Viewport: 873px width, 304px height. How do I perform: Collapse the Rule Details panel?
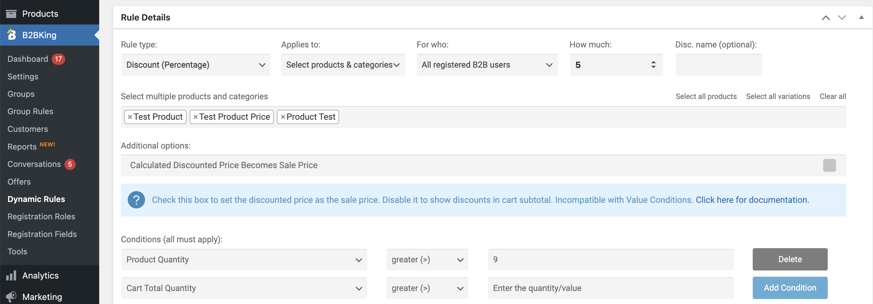pyautogui.click(x=861, y=17)
